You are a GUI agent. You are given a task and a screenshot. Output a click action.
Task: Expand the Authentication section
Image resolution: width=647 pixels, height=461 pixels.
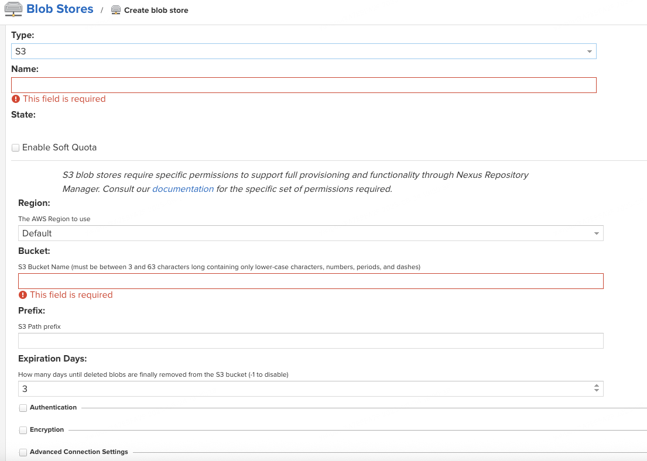click(x=22, y=407)
